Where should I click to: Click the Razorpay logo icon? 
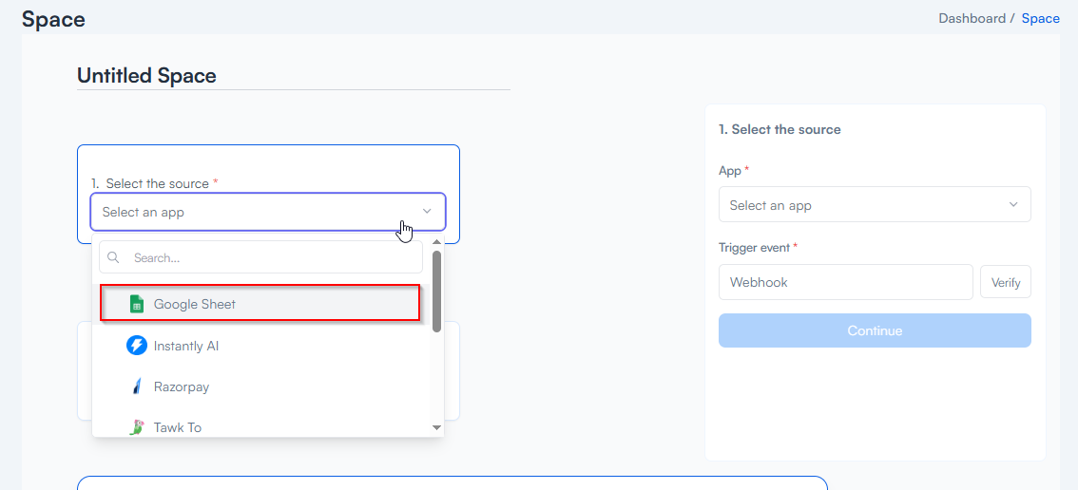click(136, 386)
